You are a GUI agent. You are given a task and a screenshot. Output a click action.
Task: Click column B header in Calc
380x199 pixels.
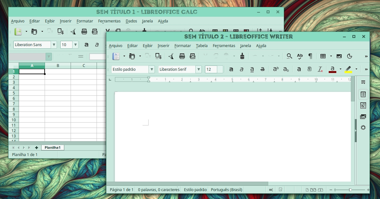58,66
